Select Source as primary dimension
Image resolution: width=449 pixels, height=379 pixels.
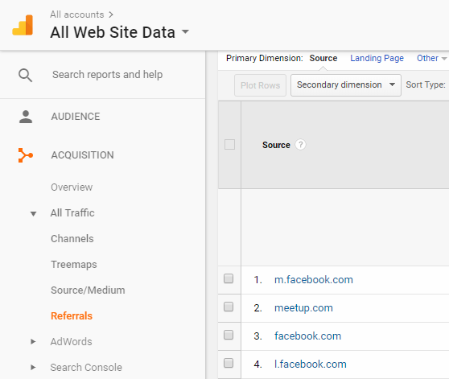tap(323, 59)
